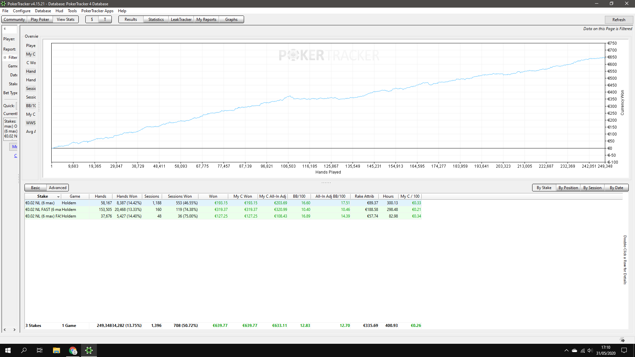635x357 pixels.
Task: Select the €0.02 NL FAST row with 153,505 hands
Action: [x=223, y=210]
